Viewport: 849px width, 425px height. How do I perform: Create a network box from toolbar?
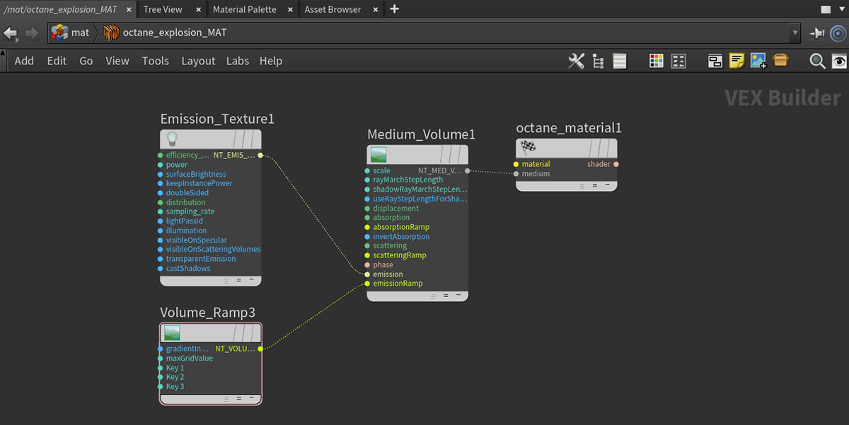(x=715, y=62)
